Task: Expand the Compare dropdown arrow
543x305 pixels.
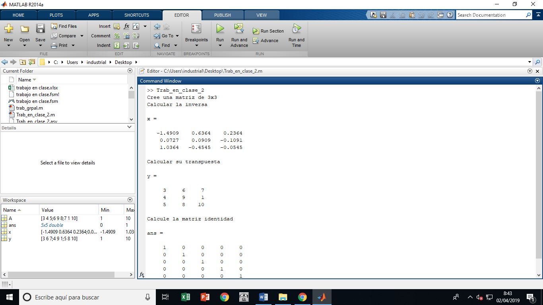Action: click(x=81, y=36)
